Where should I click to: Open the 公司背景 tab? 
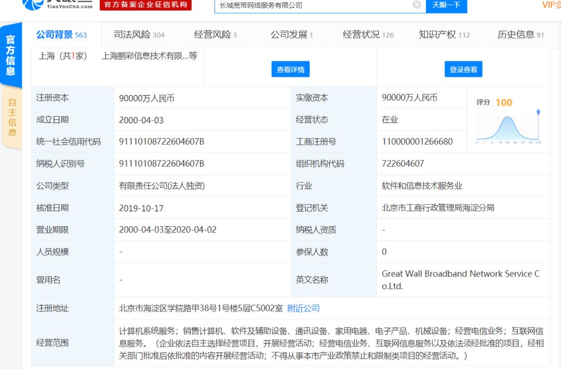(x=61, y=35)
